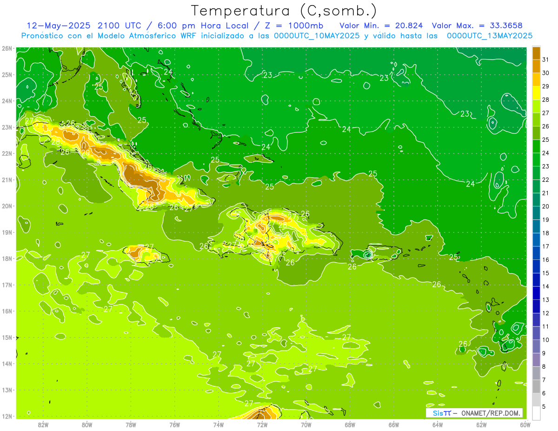Screen dimensions: 558x431
Task: Click the legend color between 20 and 21
Action: 536,199
